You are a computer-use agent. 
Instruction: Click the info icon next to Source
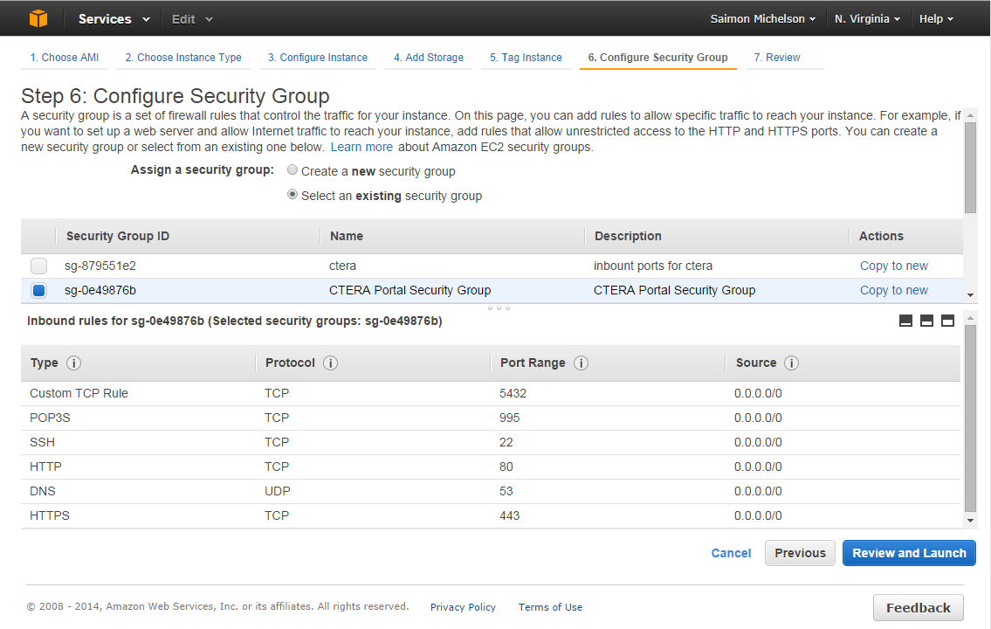coord(791,363)
